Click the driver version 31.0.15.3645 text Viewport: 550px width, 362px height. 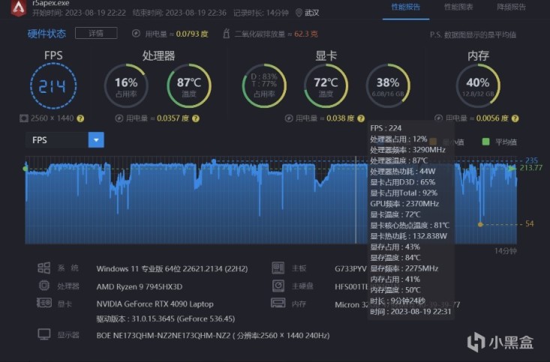(x=166, y=319)
